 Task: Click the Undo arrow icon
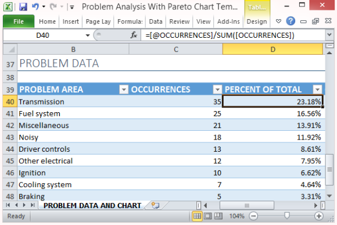point(35,6)
